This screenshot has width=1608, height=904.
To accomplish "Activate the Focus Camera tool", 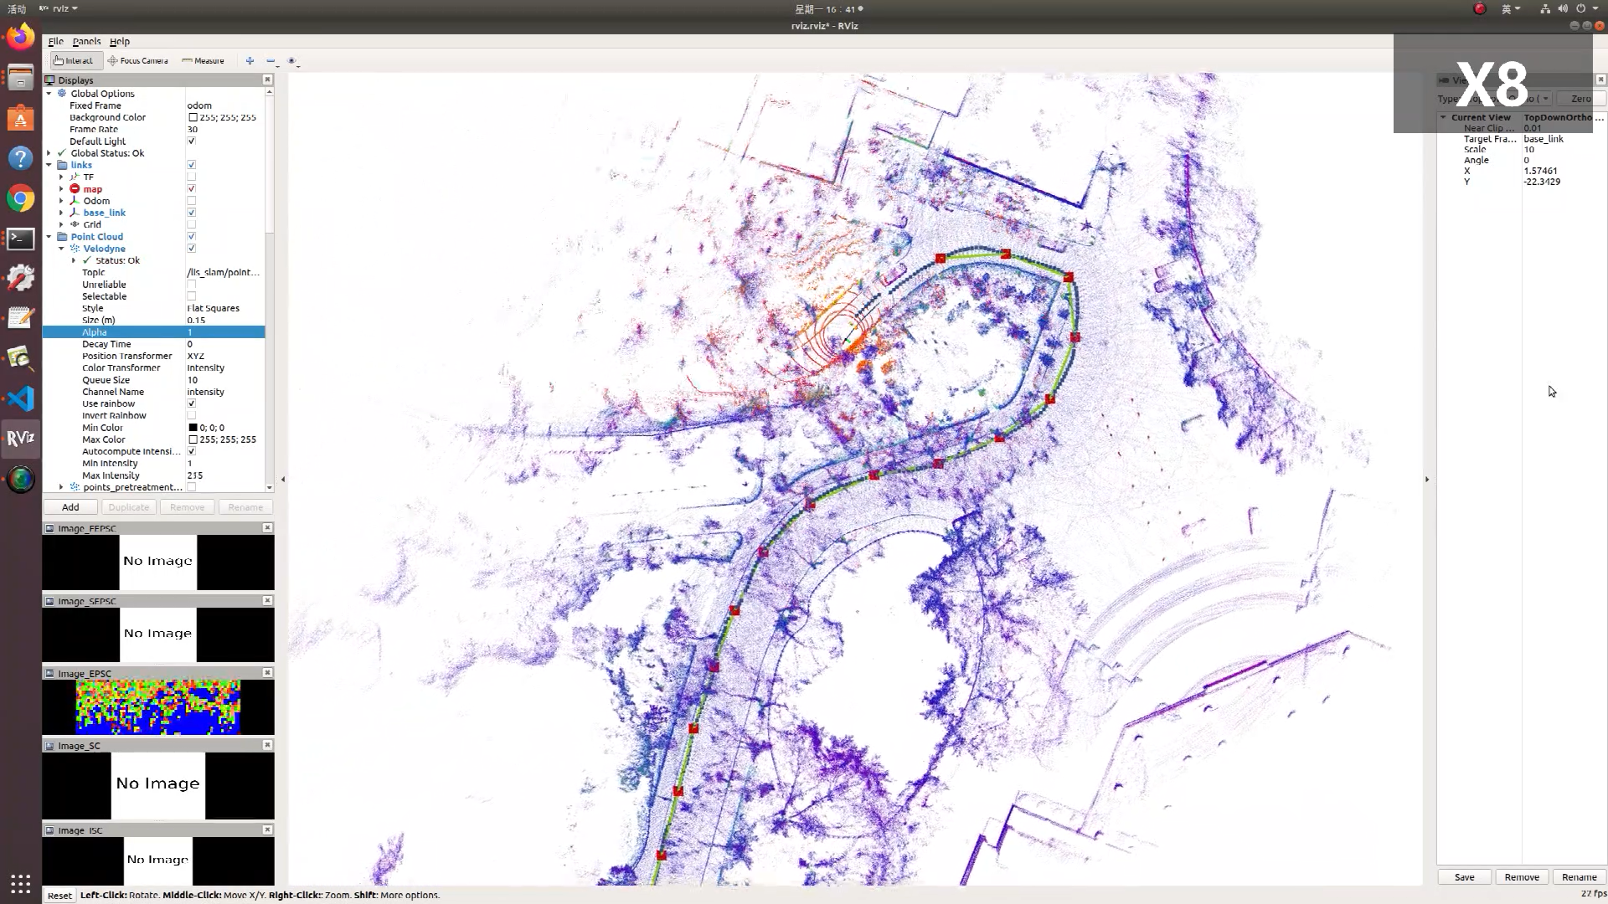I will pyautogui.click(x=138, y=60).
